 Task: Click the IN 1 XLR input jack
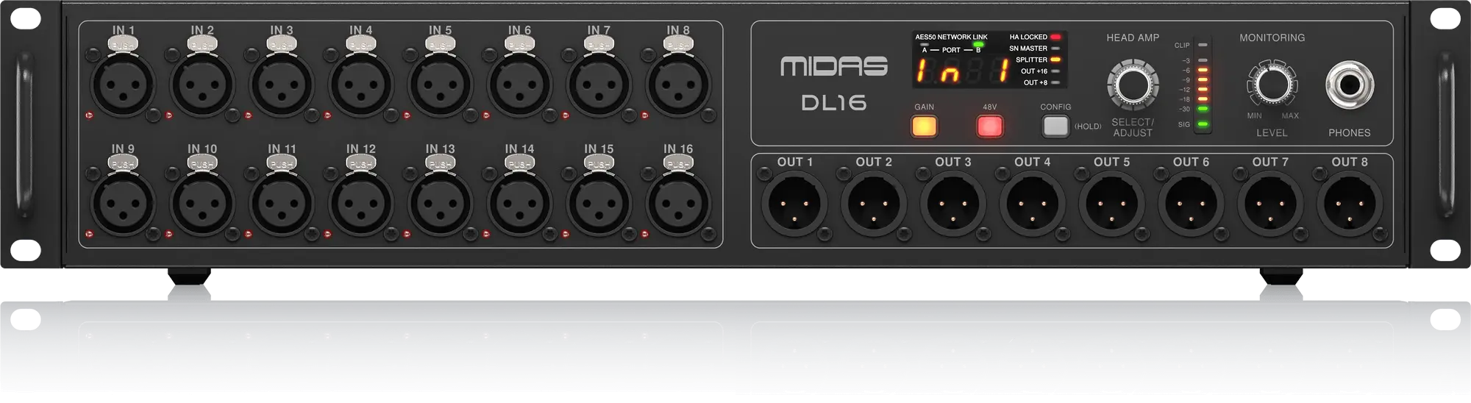coord(123,84)
